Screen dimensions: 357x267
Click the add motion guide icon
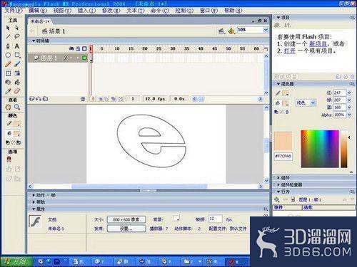[x=39, y=99]
